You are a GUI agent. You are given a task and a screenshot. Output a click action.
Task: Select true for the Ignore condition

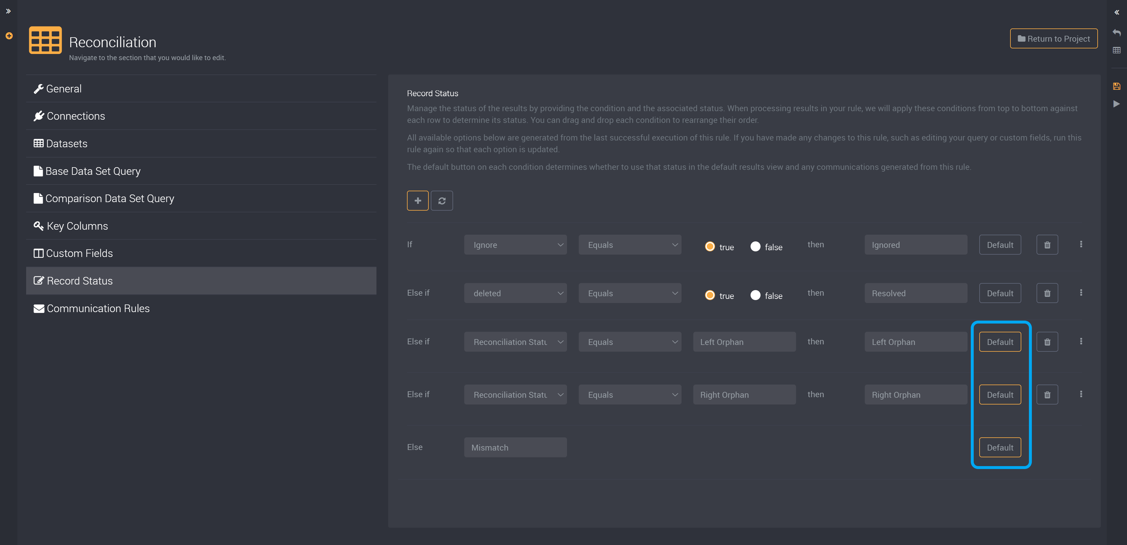tap(710, 246)
